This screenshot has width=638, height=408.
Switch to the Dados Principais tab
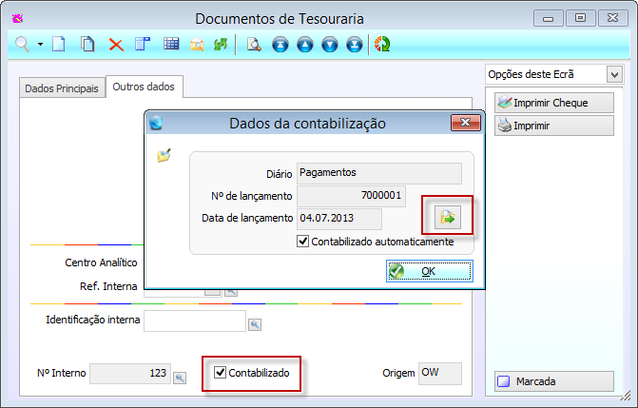(x=62, y=88)
